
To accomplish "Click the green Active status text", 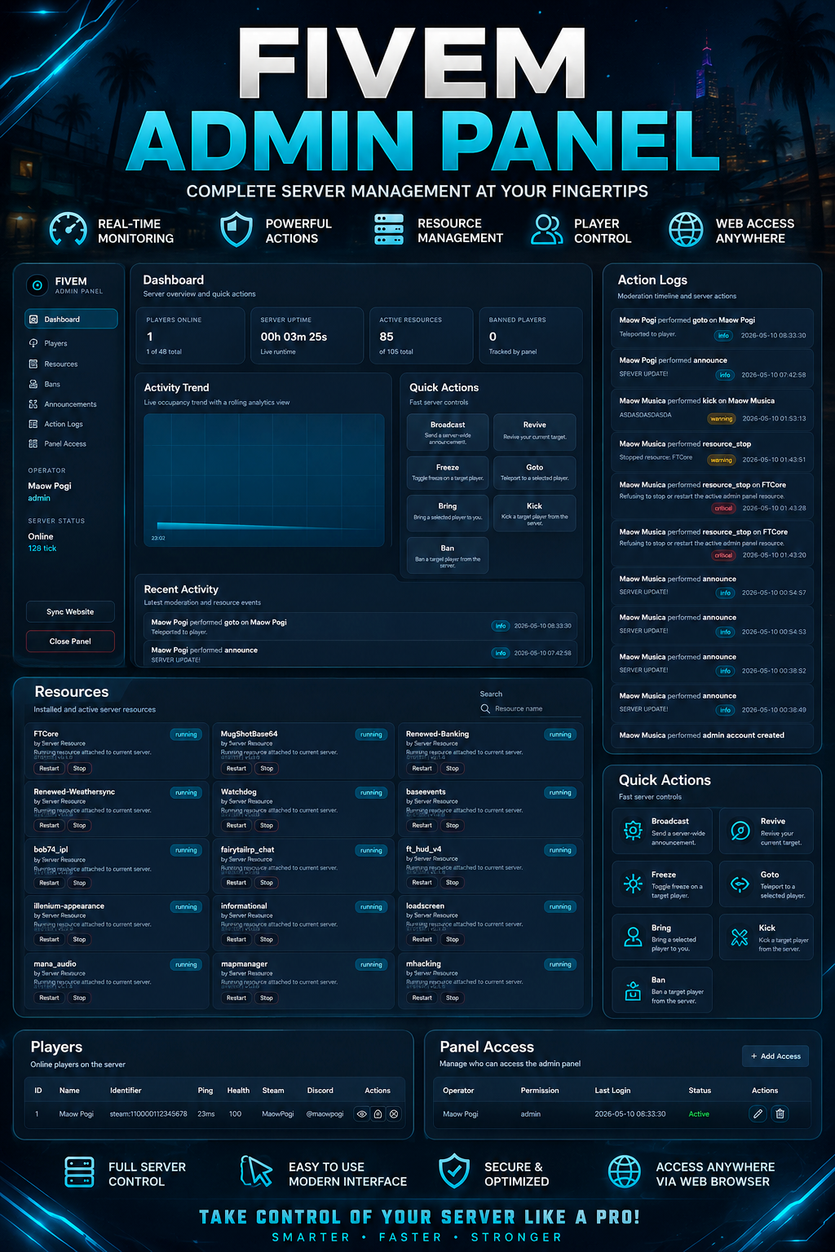I will click(699, 1113).
